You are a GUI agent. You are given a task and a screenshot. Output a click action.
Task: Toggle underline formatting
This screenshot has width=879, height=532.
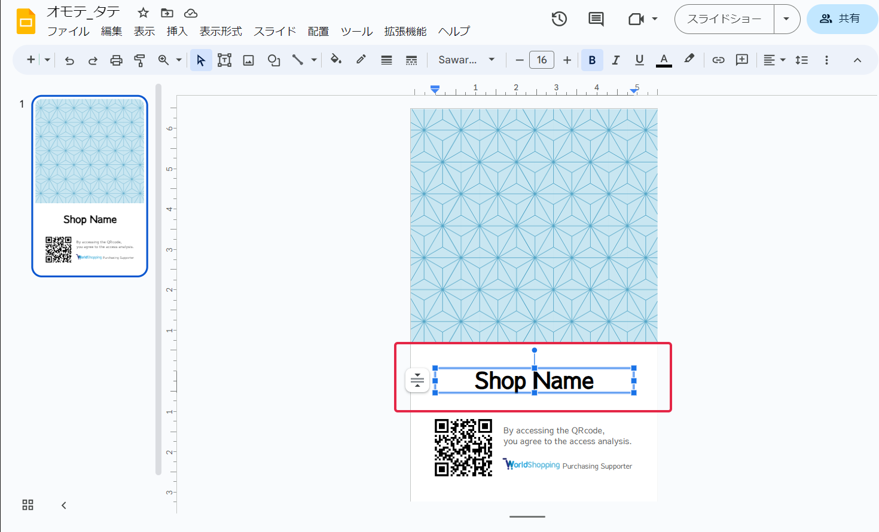point(639,60)
